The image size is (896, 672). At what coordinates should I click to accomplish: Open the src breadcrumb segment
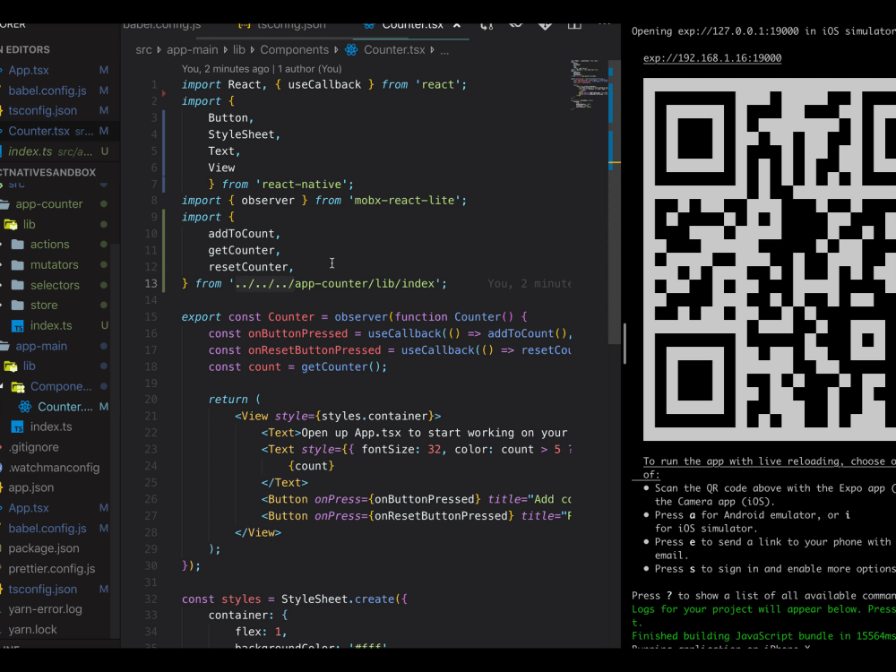(x=144, y=49)
